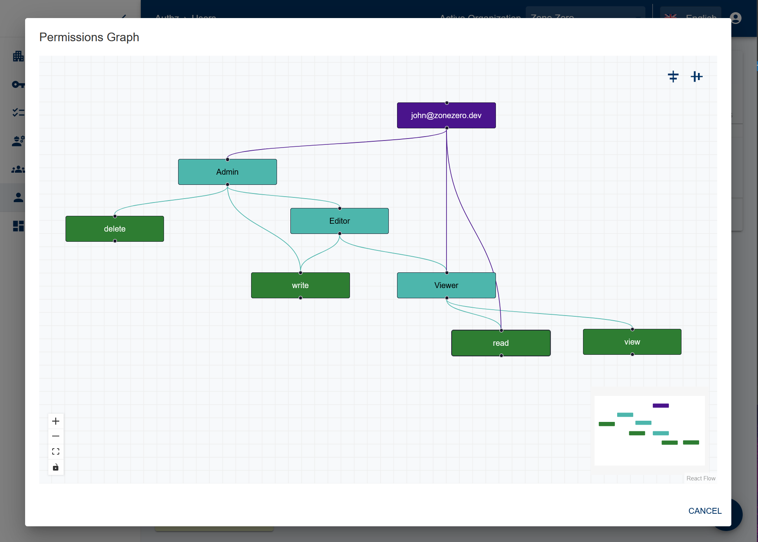Select the read permission node

[501, 343]
